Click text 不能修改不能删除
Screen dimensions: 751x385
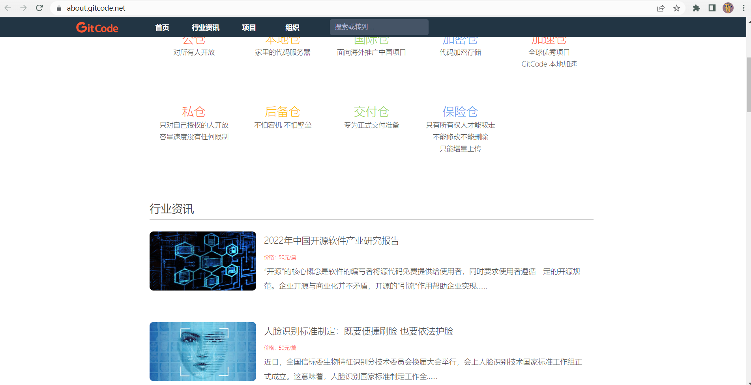pos(460,137)
